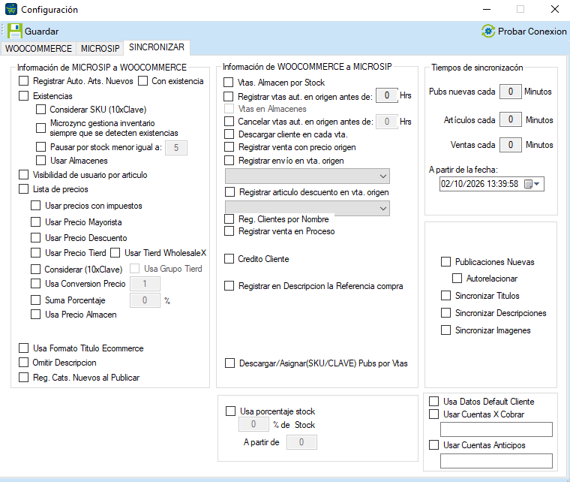Enable the Publicaciones Nuevas checkbox

point(445,261)
